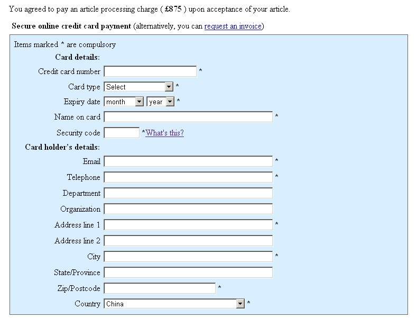Click the Zip/Postcode input field
Screen dimensions: 417x318
[160, 288]
